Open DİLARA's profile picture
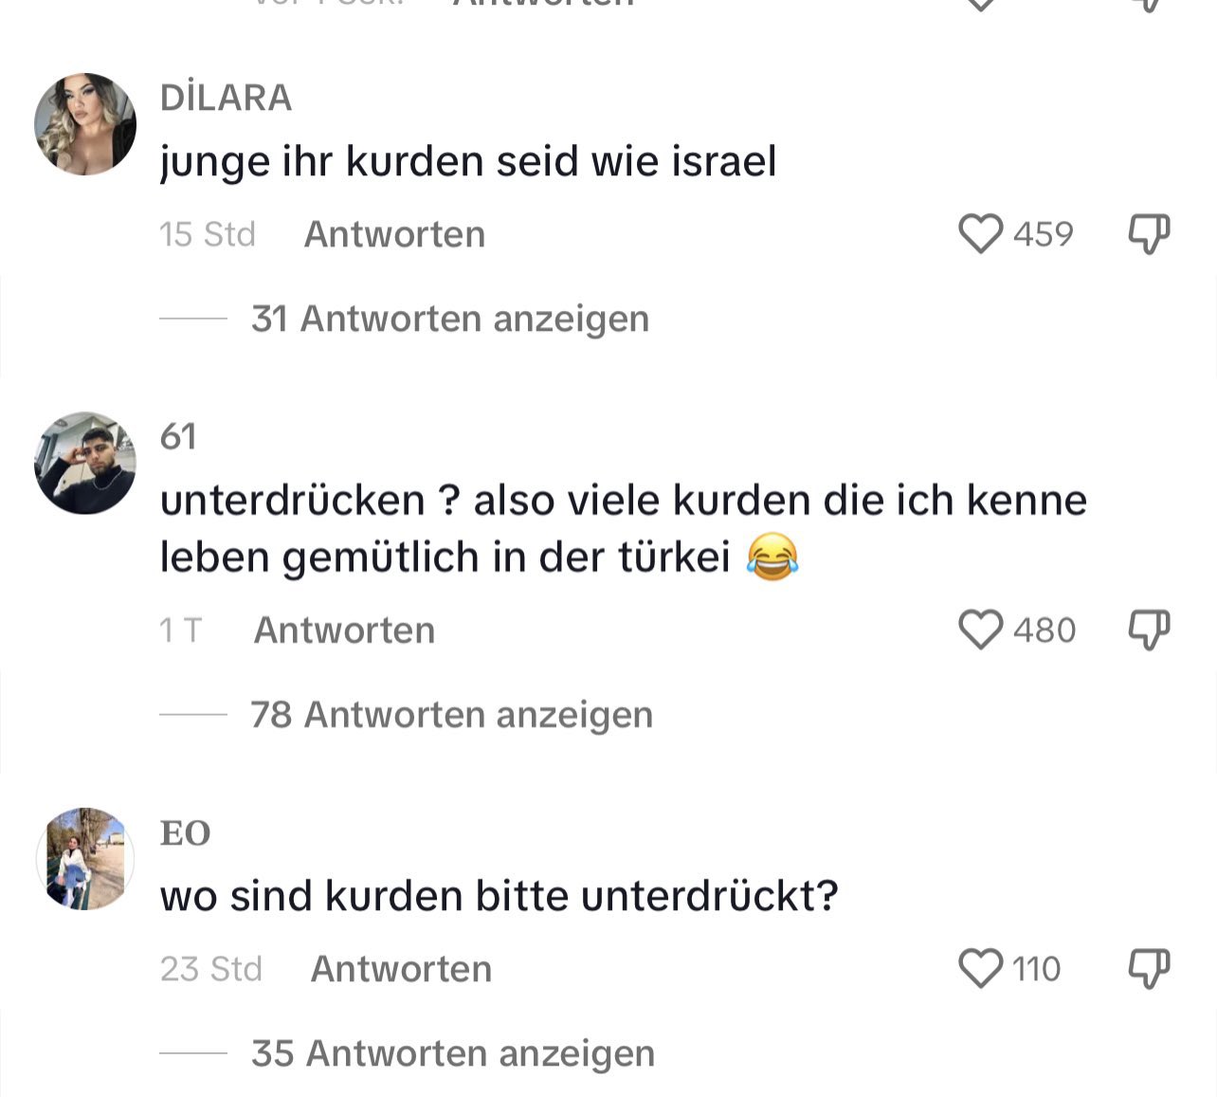This screenshot has height=1097, width=1217. 85,124
